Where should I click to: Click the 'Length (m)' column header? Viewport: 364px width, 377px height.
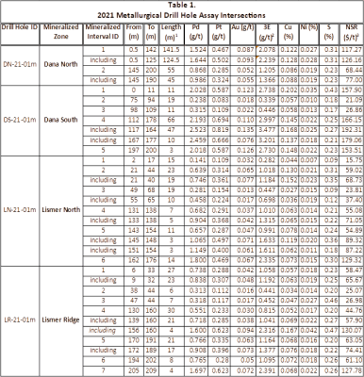172,32
